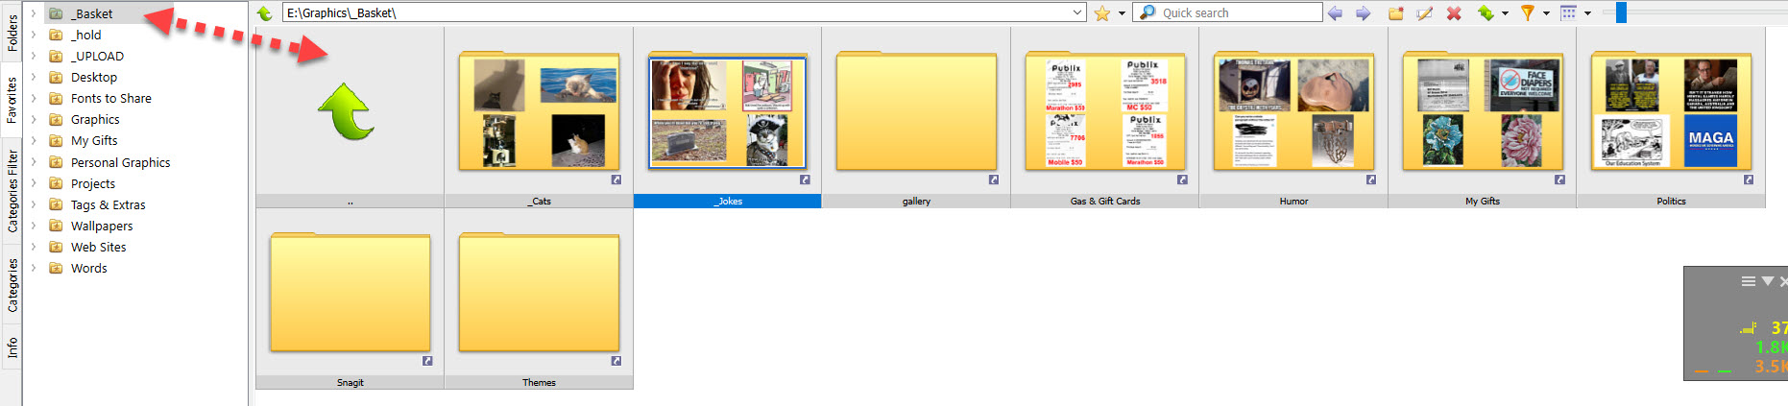This screenshot has width=1788, height=406.
Task: Select the _Jokes folder thumbnail
Action: (x=727, y=111)
